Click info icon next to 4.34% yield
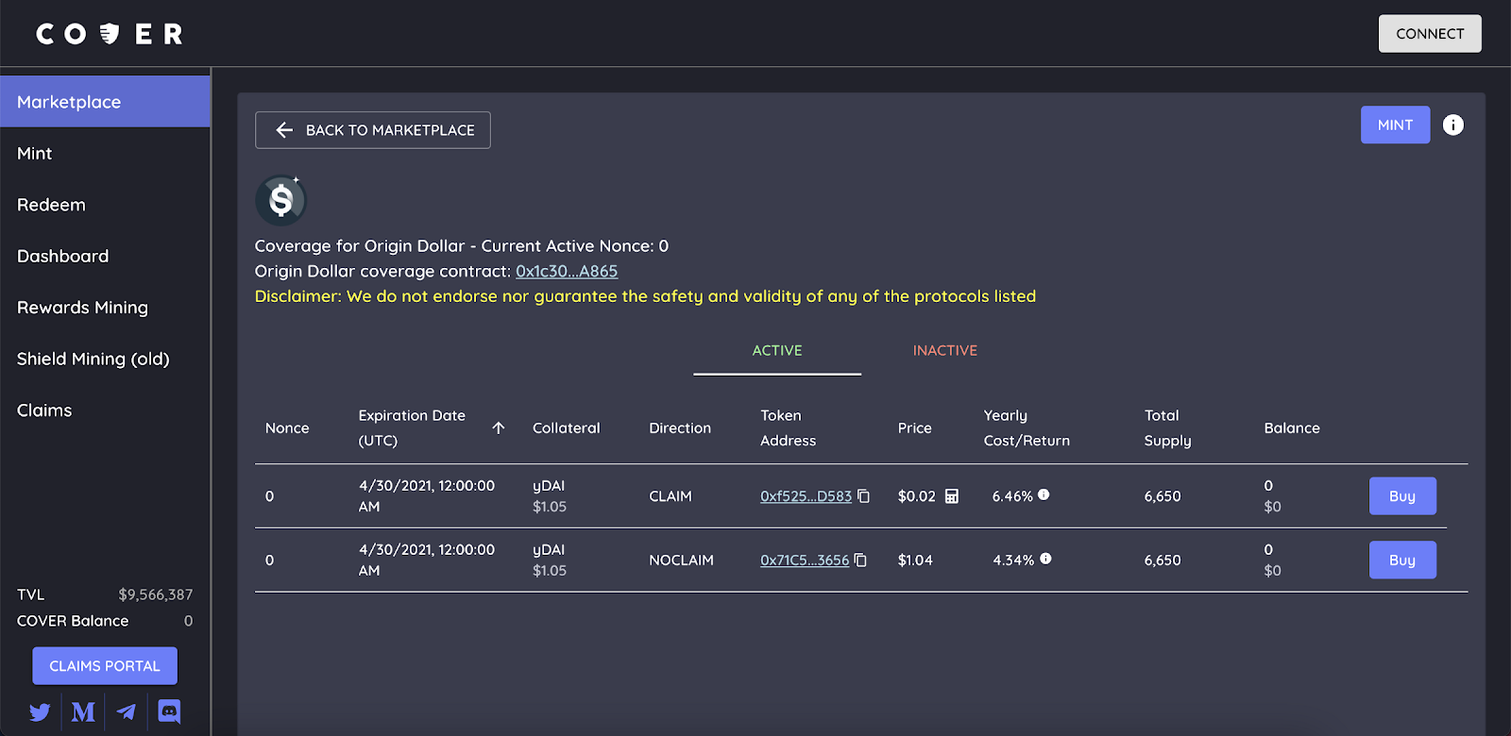 click(1045, 559)
